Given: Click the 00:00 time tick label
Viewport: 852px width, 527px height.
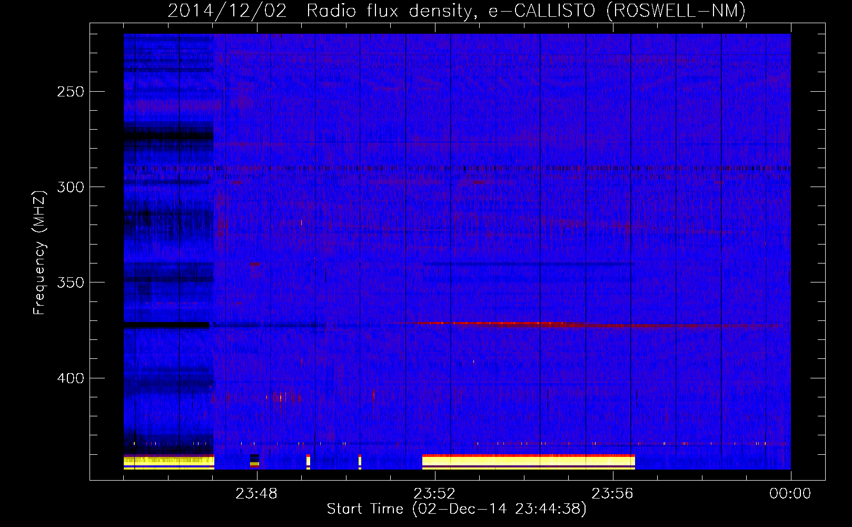Looking at the screenshot, I should click(x=790, y=494).
